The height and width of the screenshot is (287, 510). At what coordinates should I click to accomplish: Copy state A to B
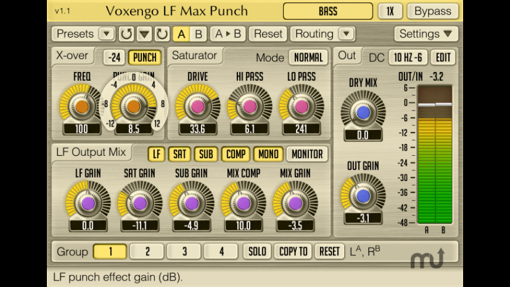click(227, 34)
